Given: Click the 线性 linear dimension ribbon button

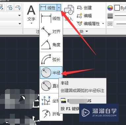Looking at the screenshot, I should tap(48, 8).
